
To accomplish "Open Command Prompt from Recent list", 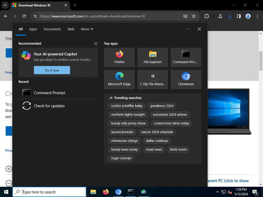I will [58, 93].
